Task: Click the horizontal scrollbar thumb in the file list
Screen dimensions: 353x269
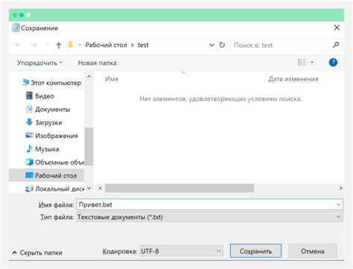Action: (179, 188)
